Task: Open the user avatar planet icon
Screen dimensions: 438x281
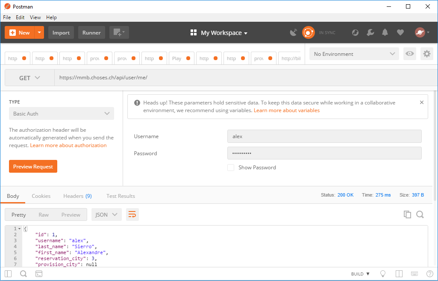Action: pos(420,32)
